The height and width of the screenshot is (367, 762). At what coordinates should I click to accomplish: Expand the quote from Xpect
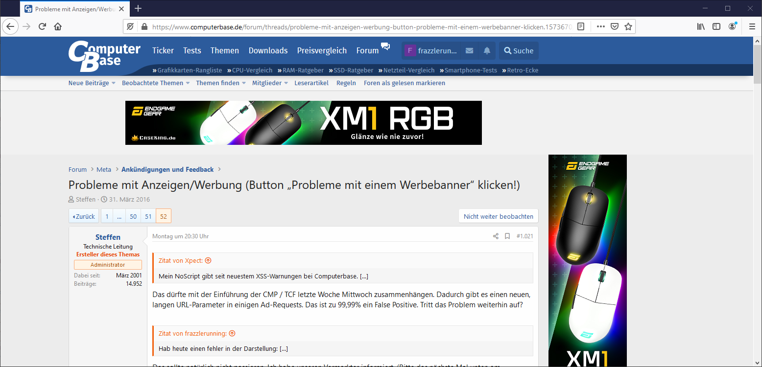click(364, 276)
